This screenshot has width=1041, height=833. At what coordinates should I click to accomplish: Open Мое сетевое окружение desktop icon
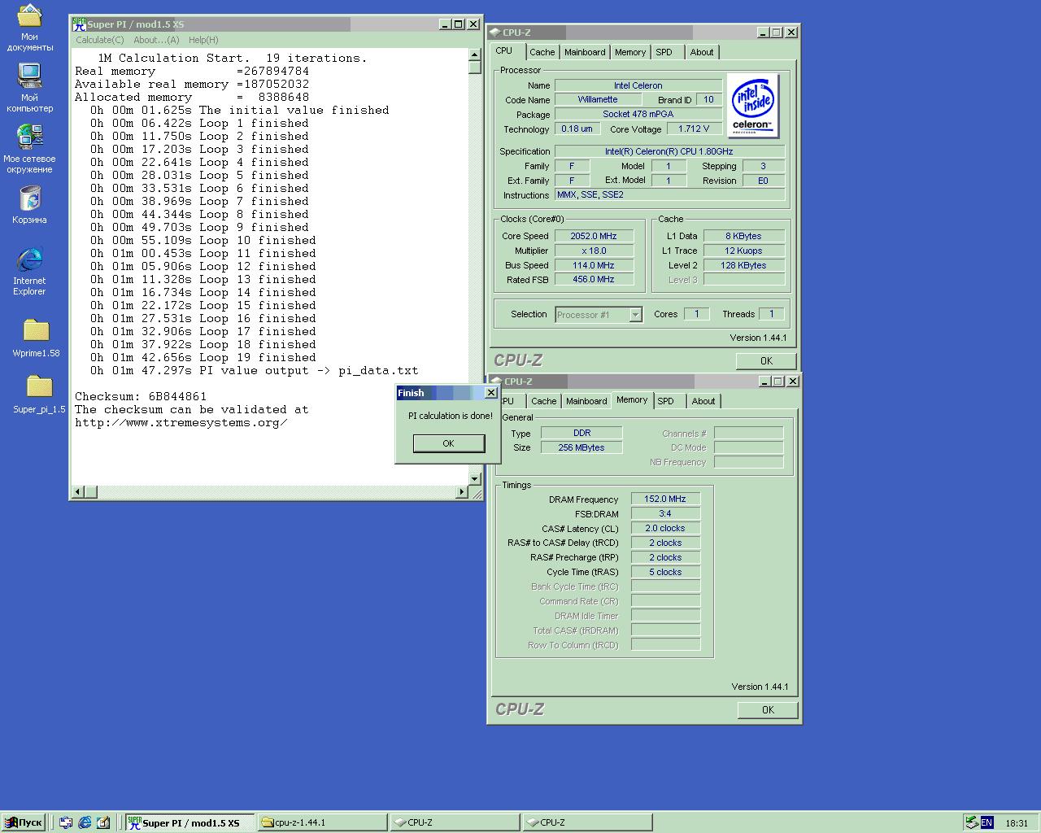click(x=29, y=148)
